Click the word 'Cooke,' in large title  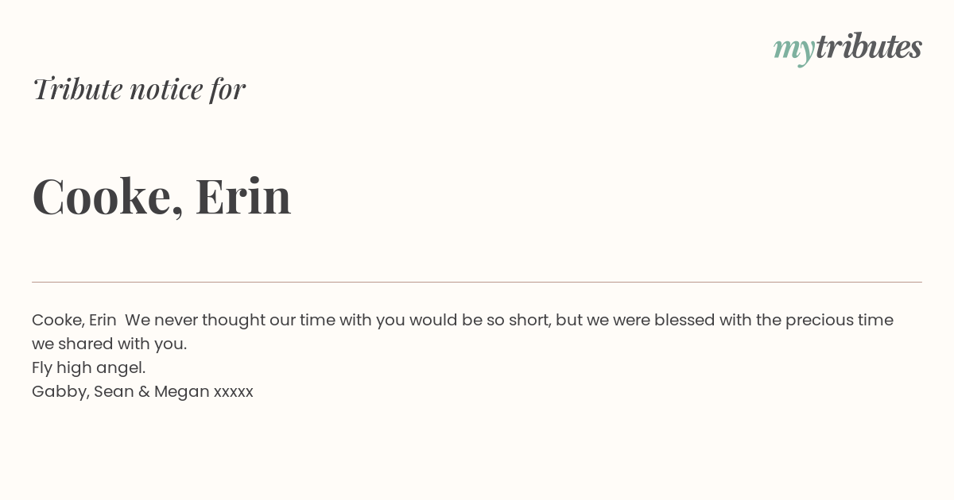[x=107, y=197]
